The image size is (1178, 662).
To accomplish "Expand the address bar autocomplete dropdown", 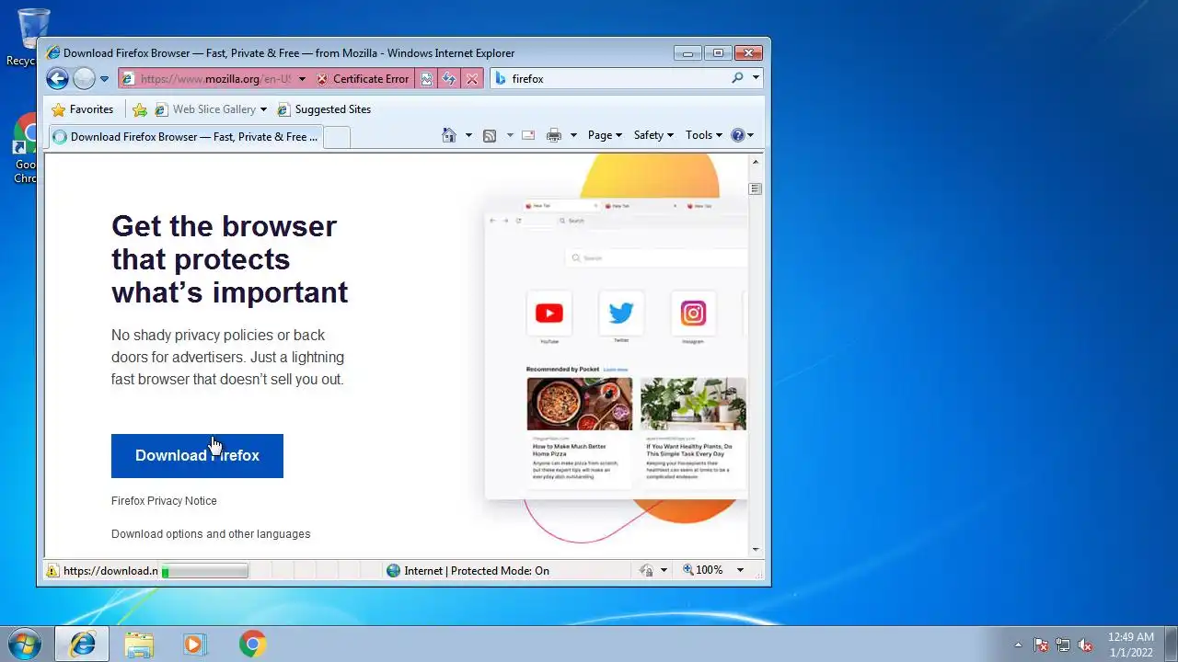I will point(302,79).
